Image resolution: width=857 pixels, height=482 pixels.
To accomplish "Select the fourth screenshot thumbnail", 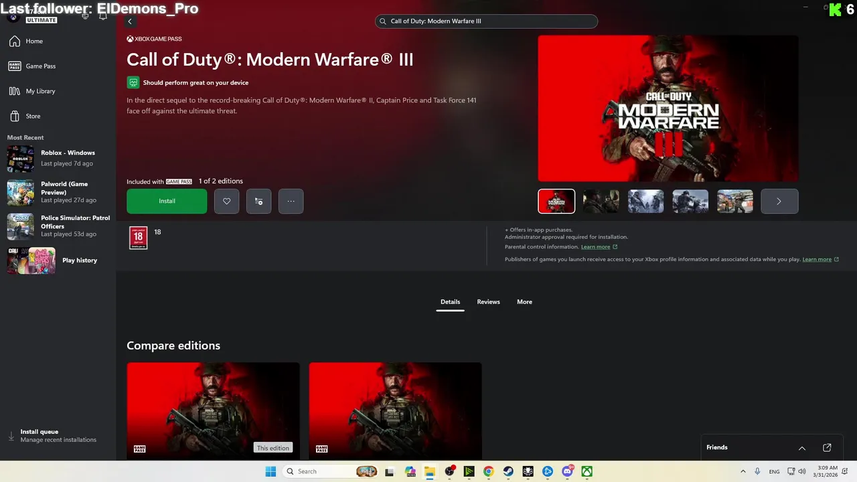I will tap(690, 201).
